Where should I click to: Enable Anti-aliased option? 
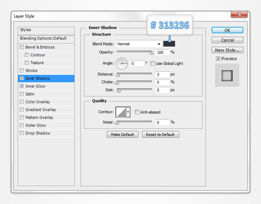(137, 112)
